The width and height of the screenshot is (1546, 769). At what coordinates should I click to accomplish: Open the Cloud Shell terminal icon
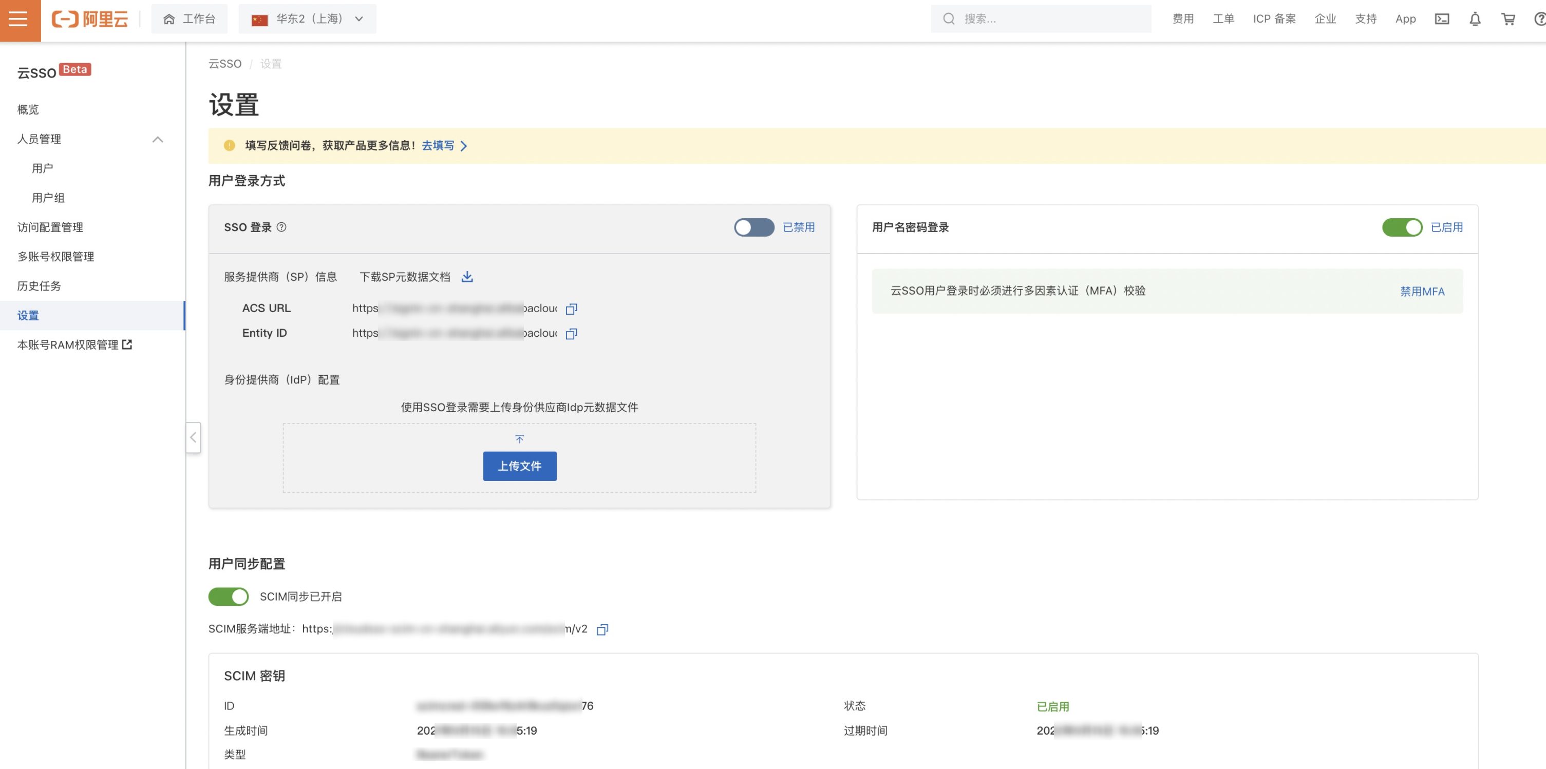pos(1442,19)
